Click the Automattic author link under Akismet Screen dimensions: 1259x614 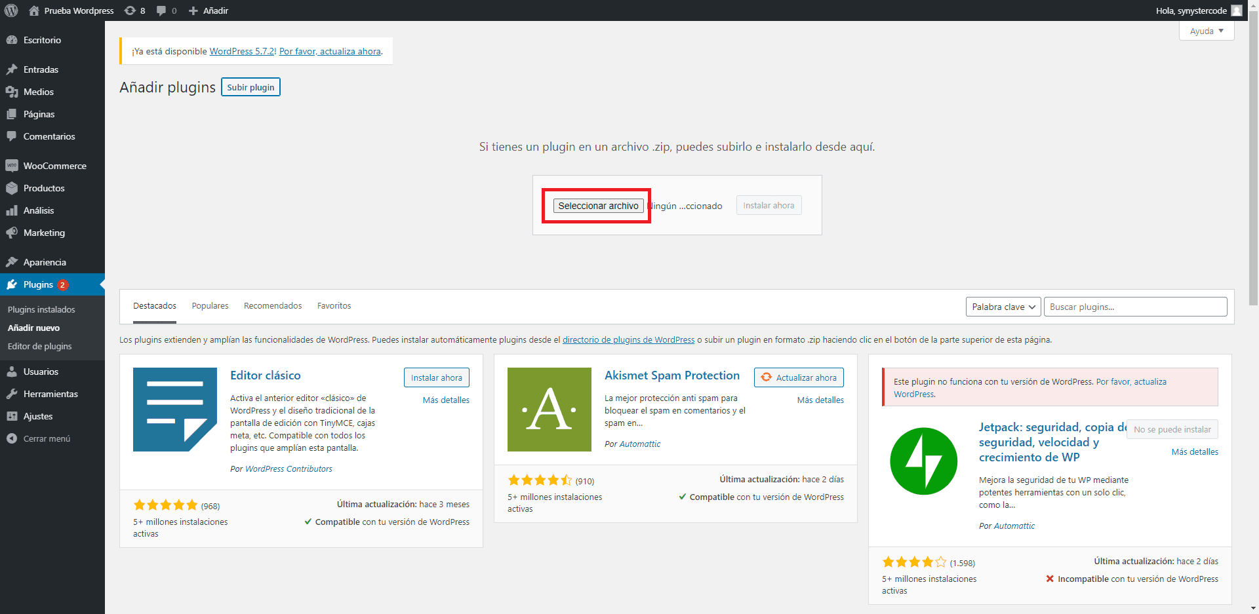(640, 444)
